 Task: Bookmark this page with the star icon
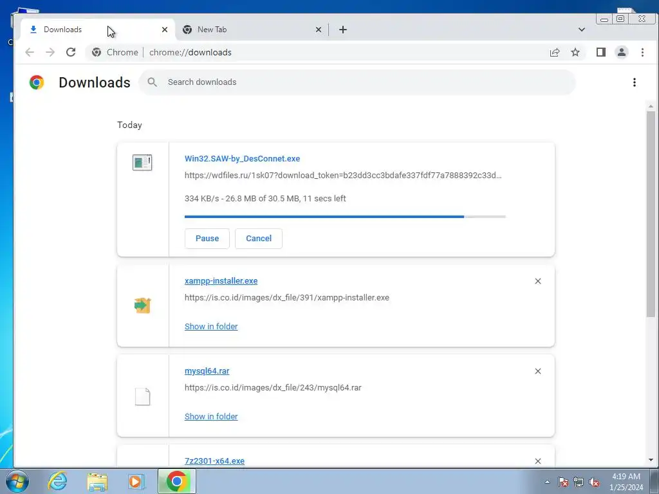(x=575, y=52)
